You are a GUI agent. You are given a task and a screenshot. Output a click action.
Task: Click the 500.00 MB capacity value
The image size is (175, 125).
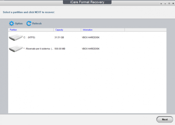(x=60, y=49)
